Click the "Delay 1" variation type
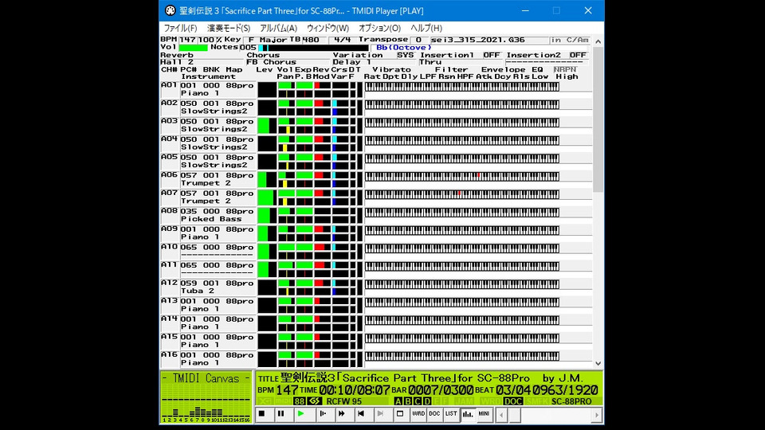The image size is (765, 430). [351, 62]
